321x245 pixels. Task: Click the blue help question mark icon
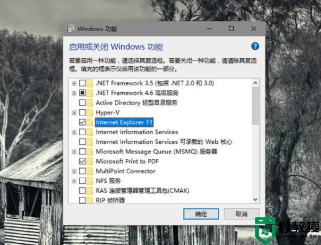(x=255, y=46)
